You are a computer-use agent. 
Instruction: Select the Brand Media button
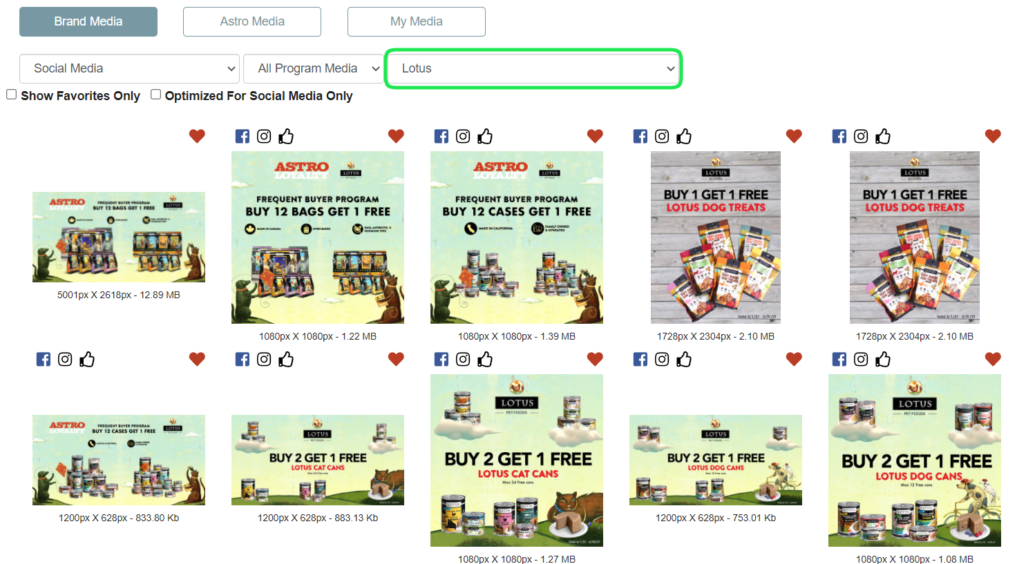pyautogui.click(x=88, y=21)
